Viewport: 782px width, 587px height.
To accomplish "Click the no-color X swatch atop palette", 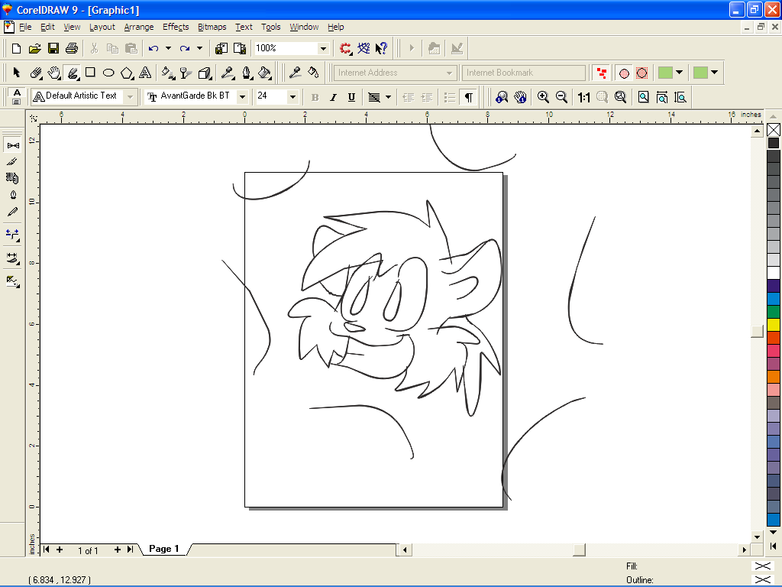I will click(774, 130).
